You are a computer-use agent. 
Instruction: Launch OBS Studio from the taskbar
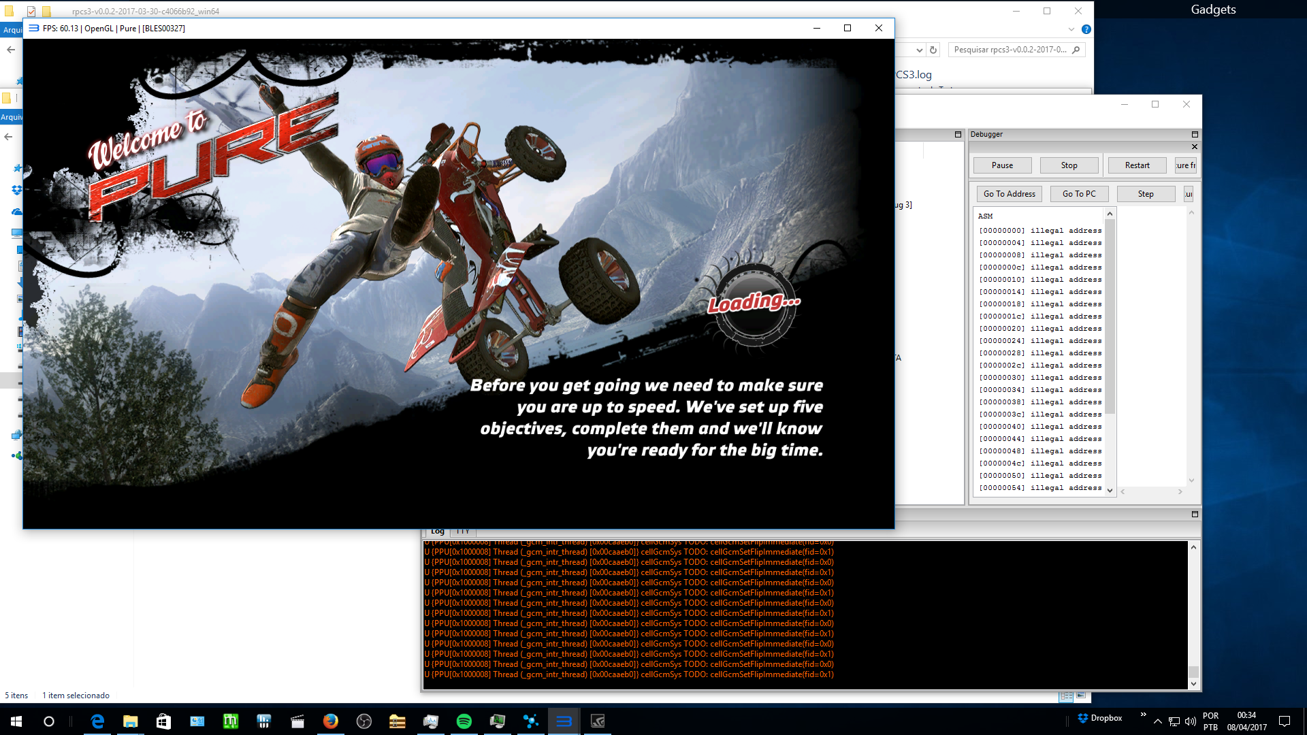click(x=364, y=721)
